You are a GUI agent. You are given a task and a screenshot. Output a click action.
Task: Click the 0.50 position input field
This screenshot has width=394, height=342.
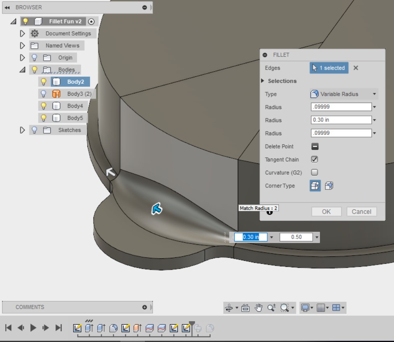tap(296, 237)
